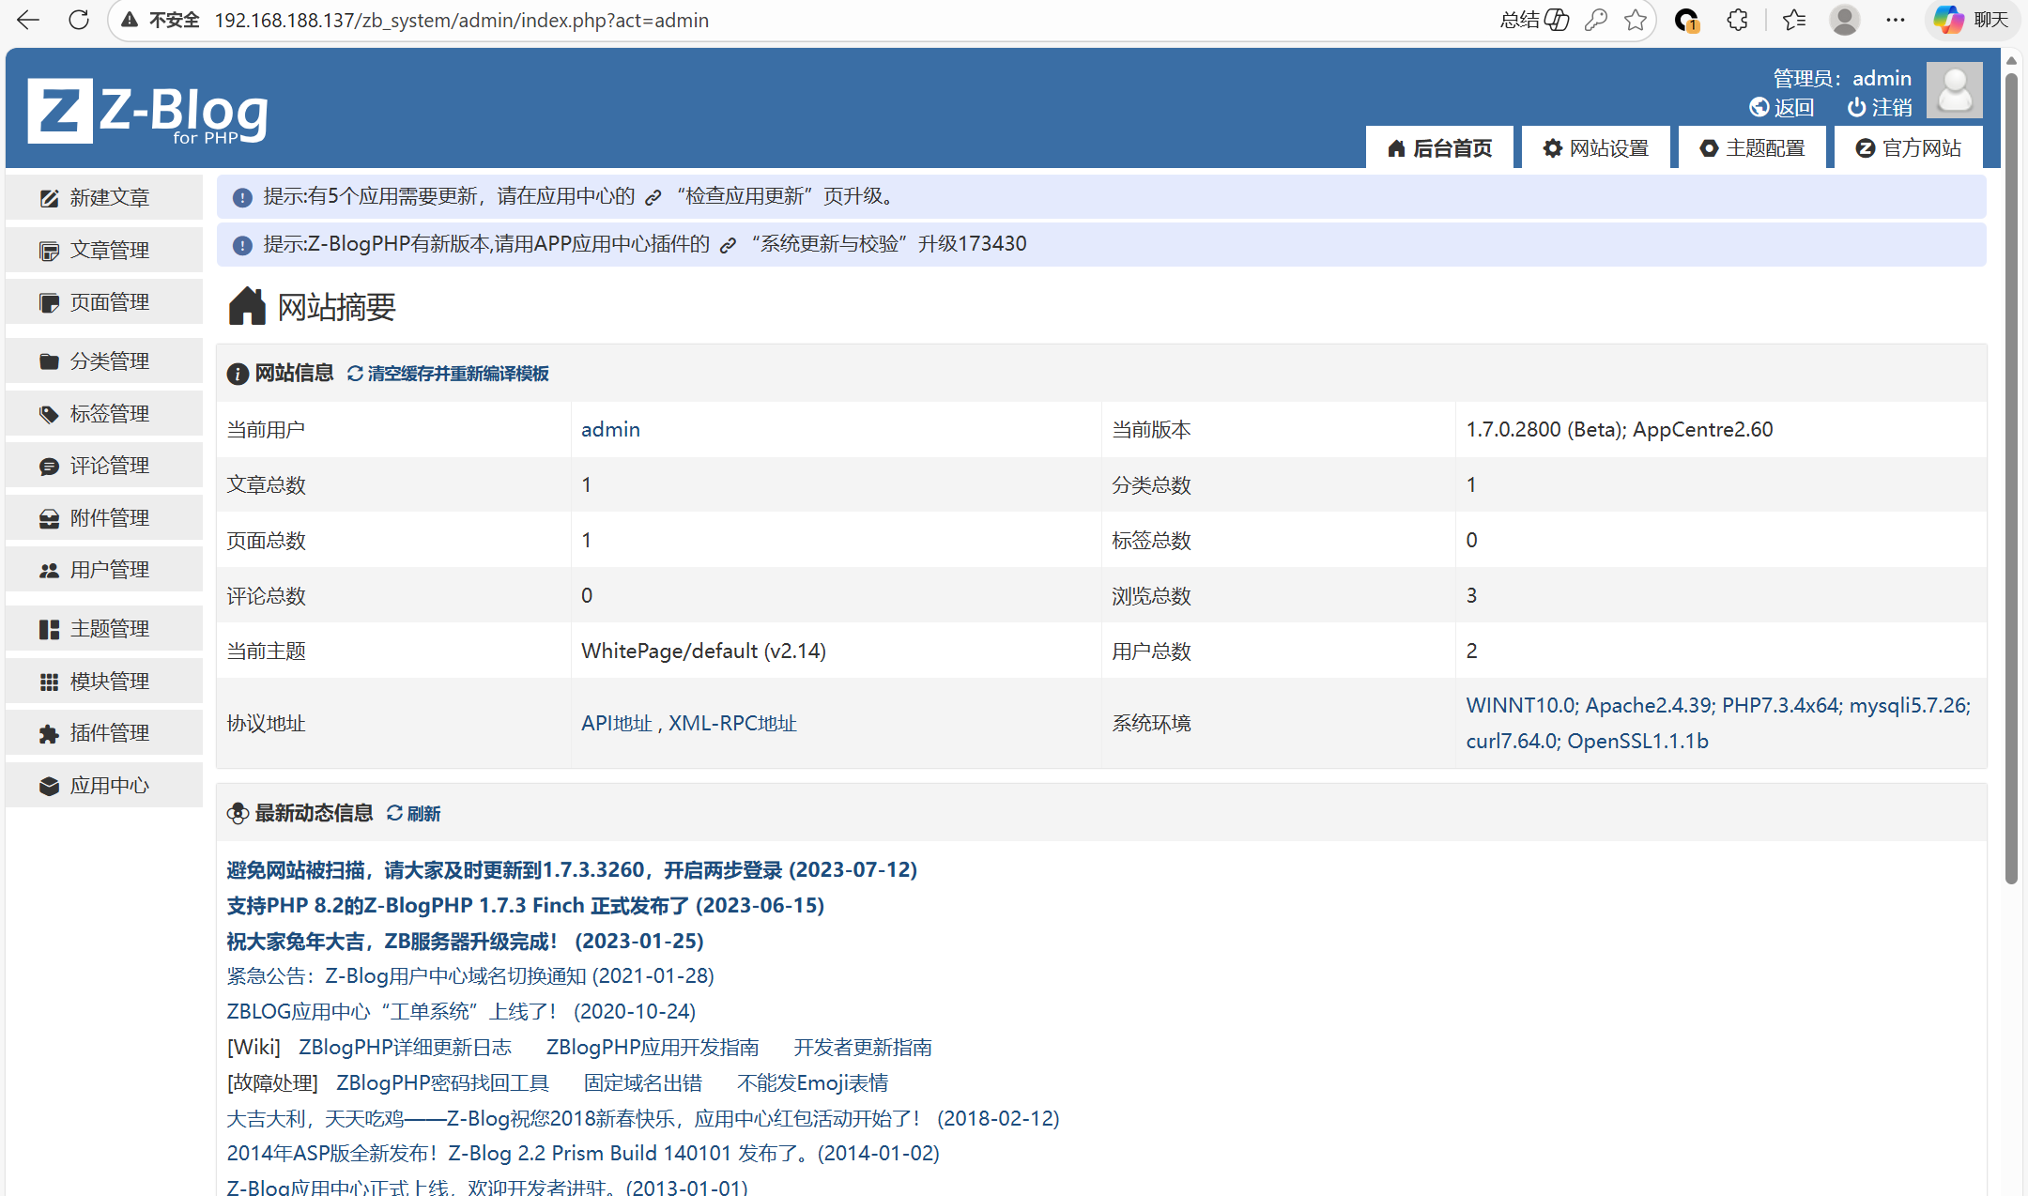
Task: Click the refresh icon beside 清空缓存并重新编译模板
Action: pyautogui.click(x=355, y=374)
